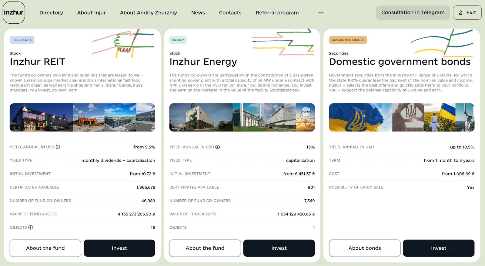The image size is (485, 266).
Task: Click the 'from 9.5%' yield value
Action: 144,147
